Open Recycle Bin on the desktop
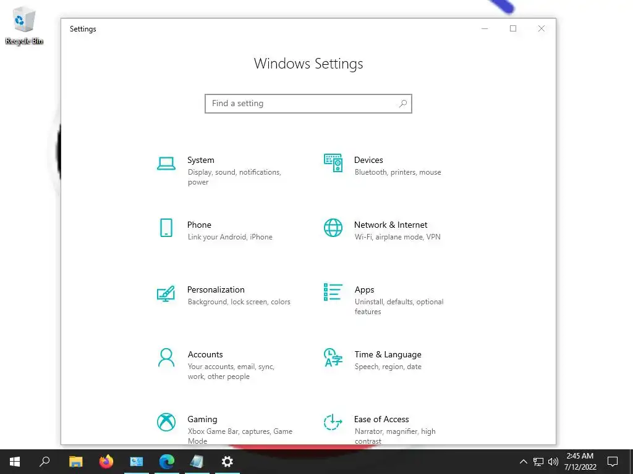The image size is (633, 474). 24,25
